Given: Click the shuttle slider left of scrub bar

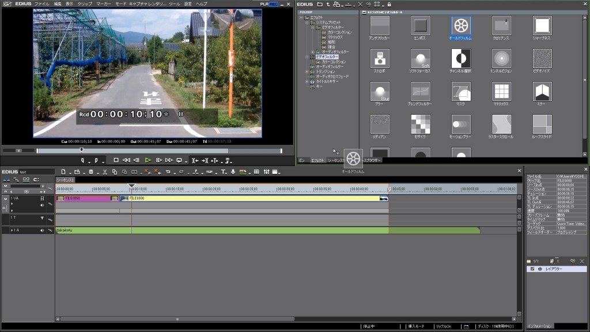Looking at the screenshot, I should click(18, 150).
